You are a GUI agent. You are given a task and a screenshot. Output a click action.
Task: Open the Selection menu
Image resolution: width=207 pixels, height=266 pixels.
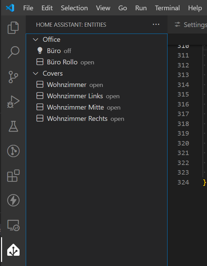coord(74,8)
